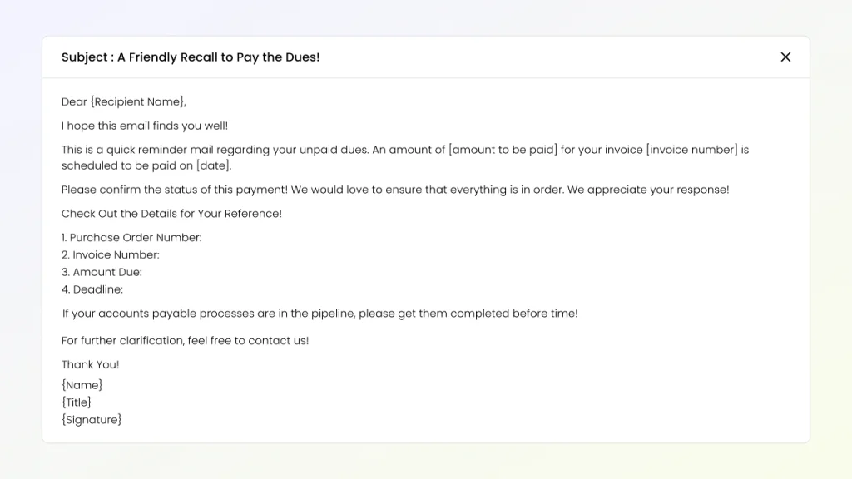Click the subject line text
852x479 pixels.
tap(191, 57)
